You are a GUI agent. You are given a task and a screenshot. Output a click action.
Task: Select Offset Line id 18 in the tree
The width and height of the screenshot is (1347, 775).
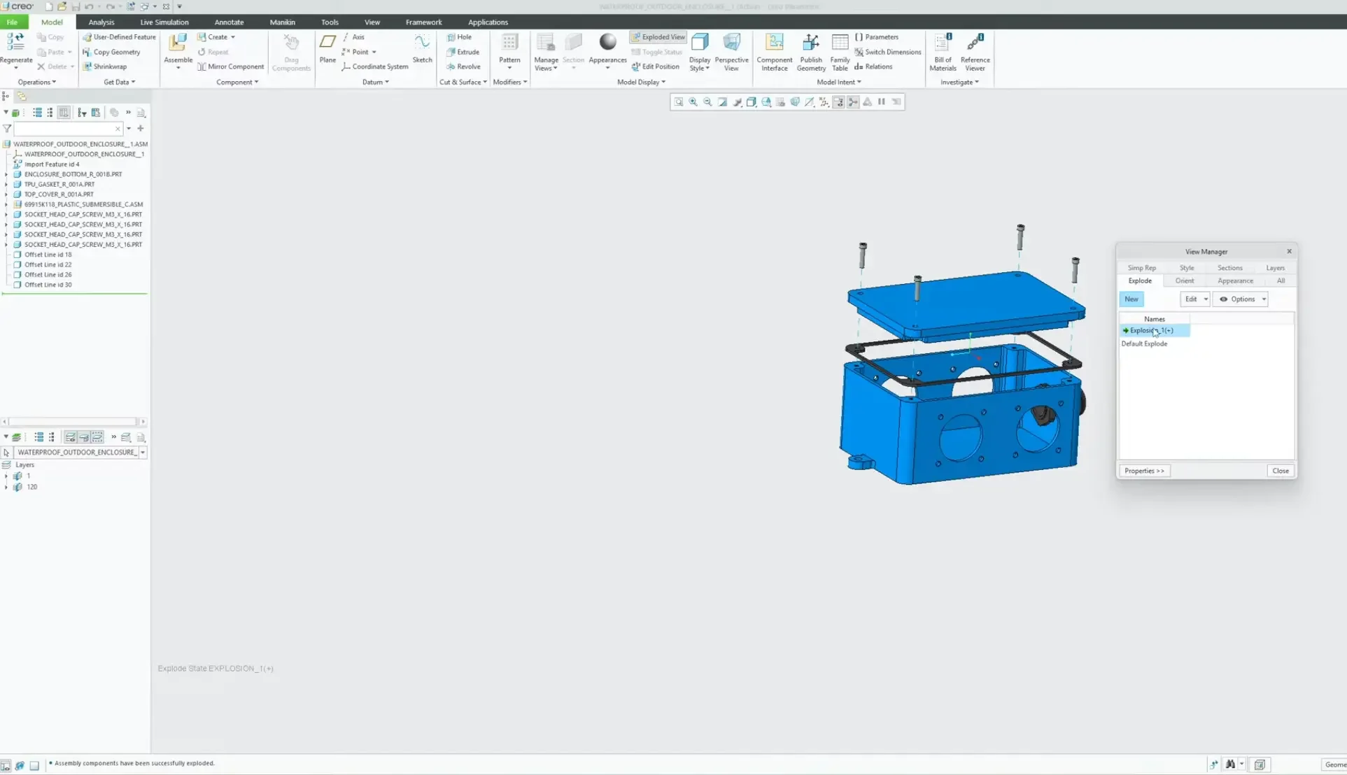[x=48, y=255]
